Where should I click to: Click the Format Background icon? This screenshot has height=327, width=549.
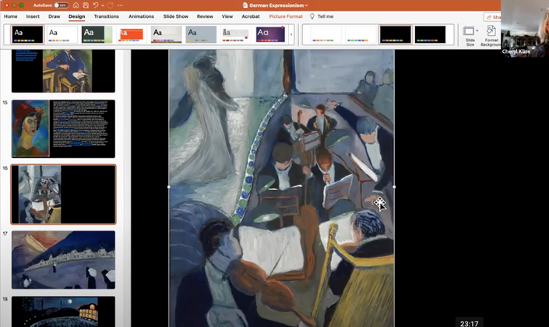pos(491,31)
